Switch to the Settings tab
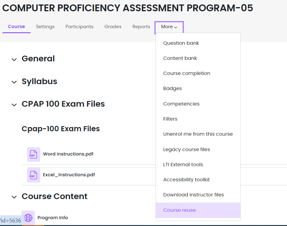The image size is (287, 226). [x=45, y=27]
